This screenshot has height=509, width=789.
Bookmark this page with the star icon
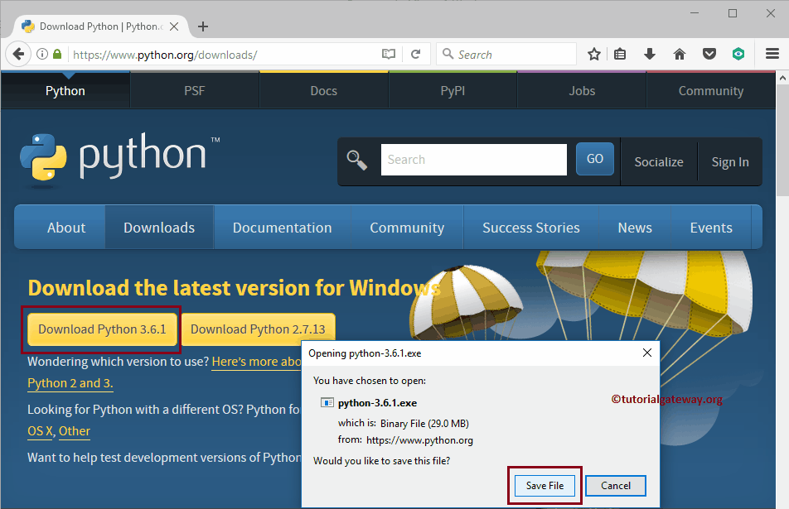point(594,55)
